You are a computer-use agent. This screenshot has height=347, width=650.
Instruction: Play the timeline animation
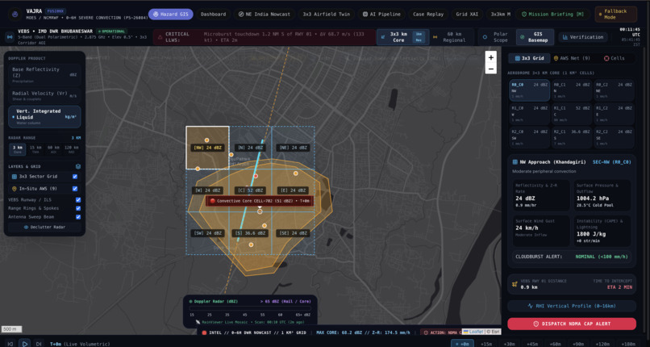[24, 344]
